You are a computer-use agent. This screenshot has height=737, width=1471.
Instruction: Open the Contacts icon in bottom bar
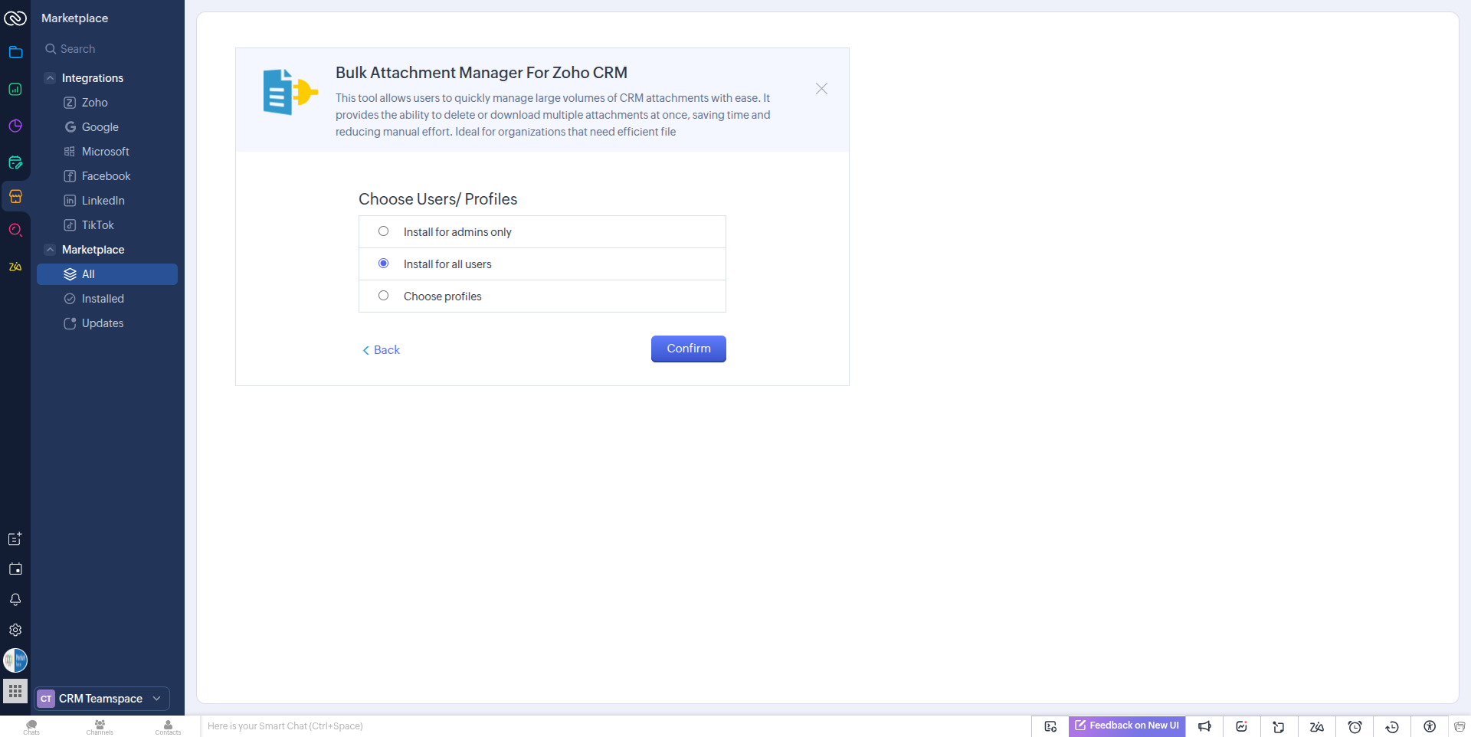coord(168,726)
